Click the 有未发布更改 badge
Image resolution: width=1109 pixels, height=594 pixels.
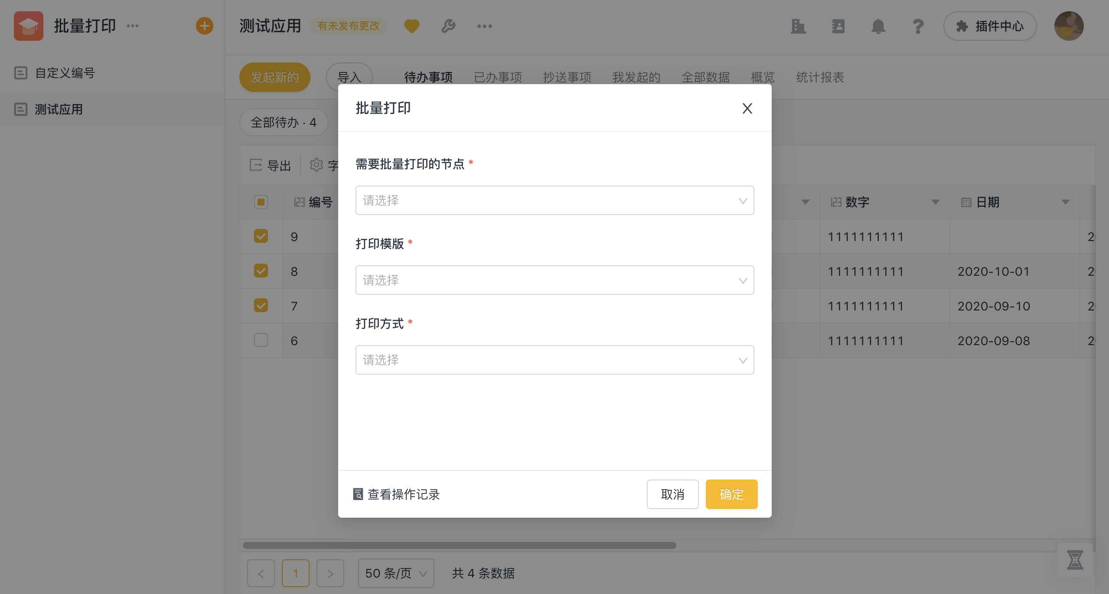(349, 26)
